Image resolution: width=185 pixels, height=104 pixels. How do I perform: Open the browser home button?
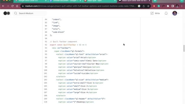pyautogui.click(x=17, y=6)
